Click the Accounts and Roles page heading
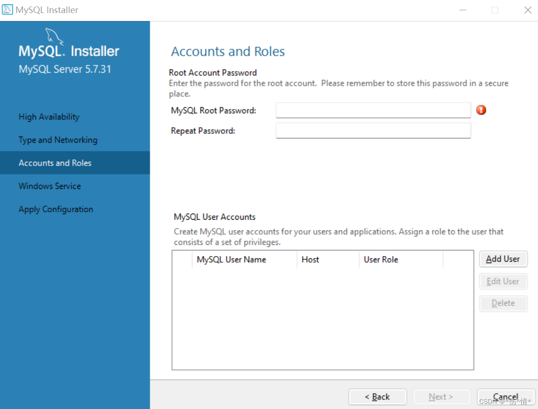This screenshot has height=409, width=538. click(228, 51)
